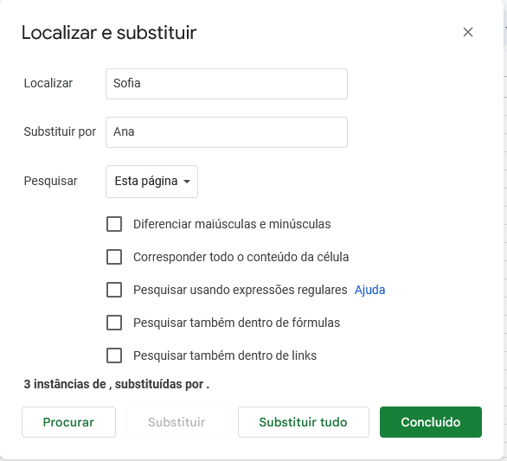
Task: Click the Substituir por field label
Action: click(x=60, y=131)
